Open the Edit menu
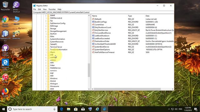This screenshot has height=112, width=200. coord(39,9)
